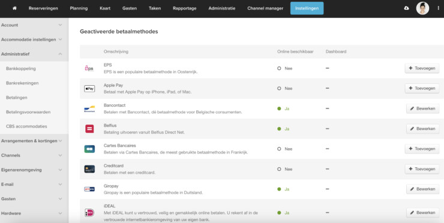Click the Geactiveerde betaalmethodes heading
The width and height of the screenshot is (444, 223).
[119, 32]
